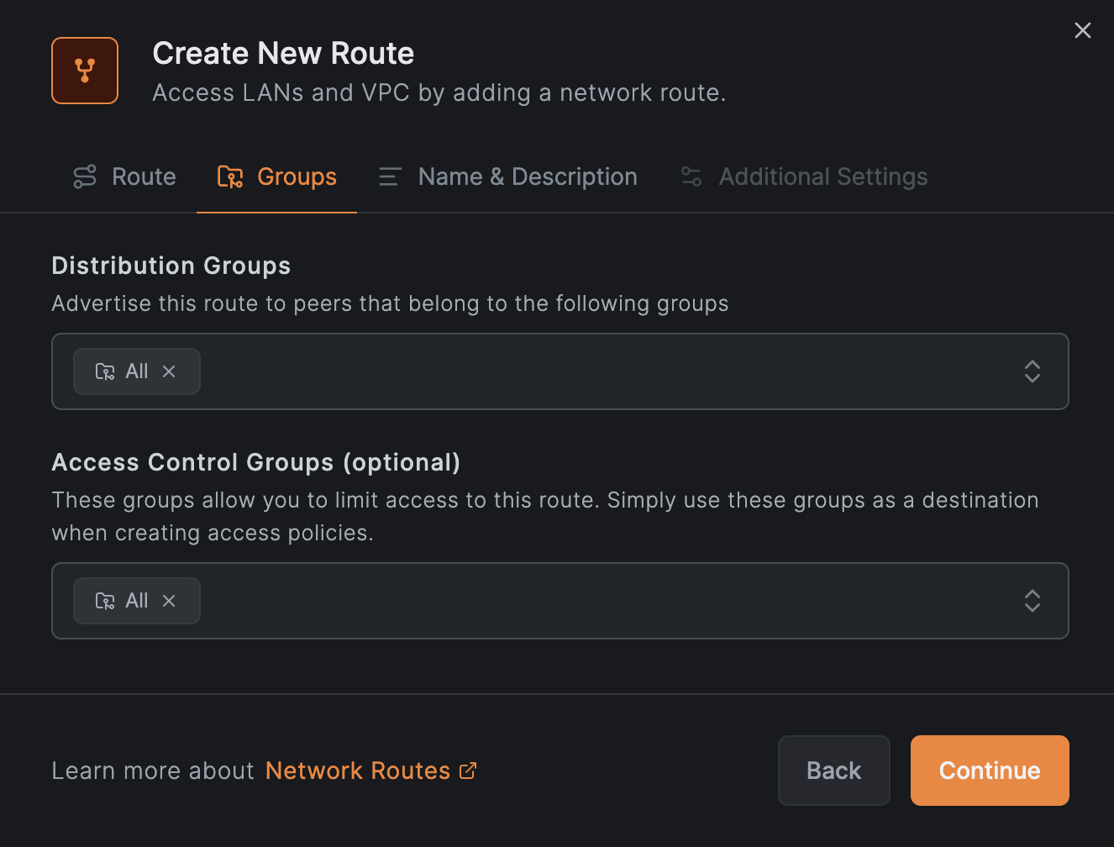Image resolution: width=1114 pixels, height=847 pixels.
Task: Select the Groups tab
Action: 276,176
